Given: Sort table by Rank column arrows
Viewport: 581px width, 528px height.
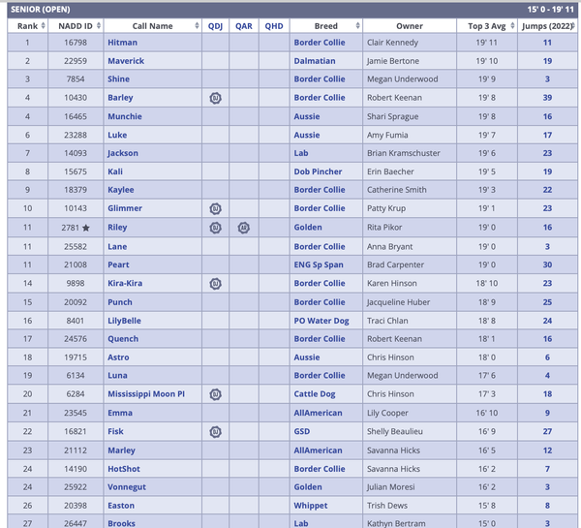Looking at the screenshot, I should click(43, 25).
